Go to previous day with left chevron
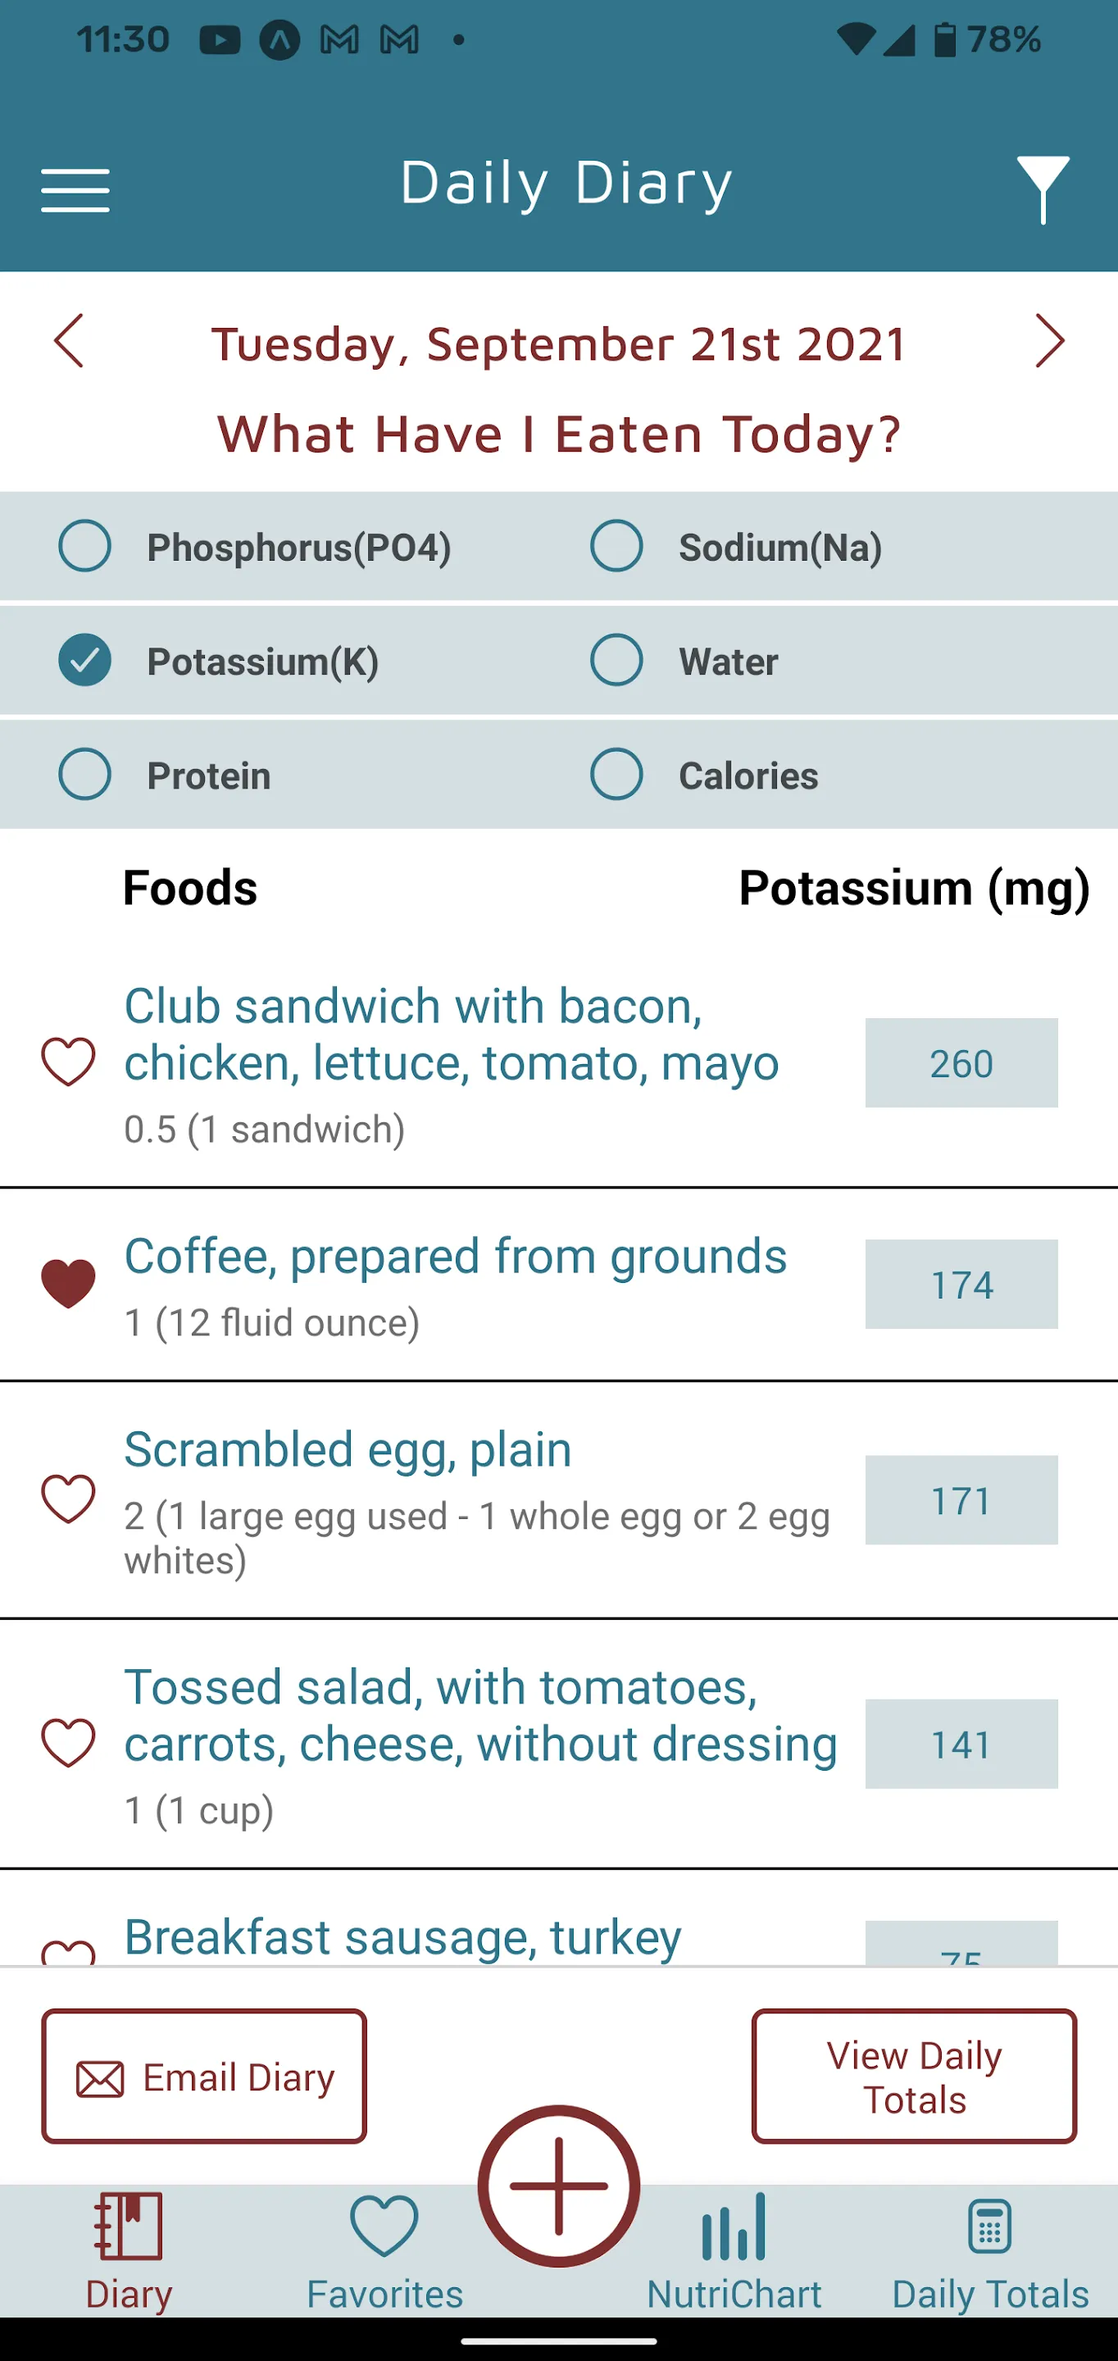Viewport: 1118px width, 2361px height. [x=69, y=341]
